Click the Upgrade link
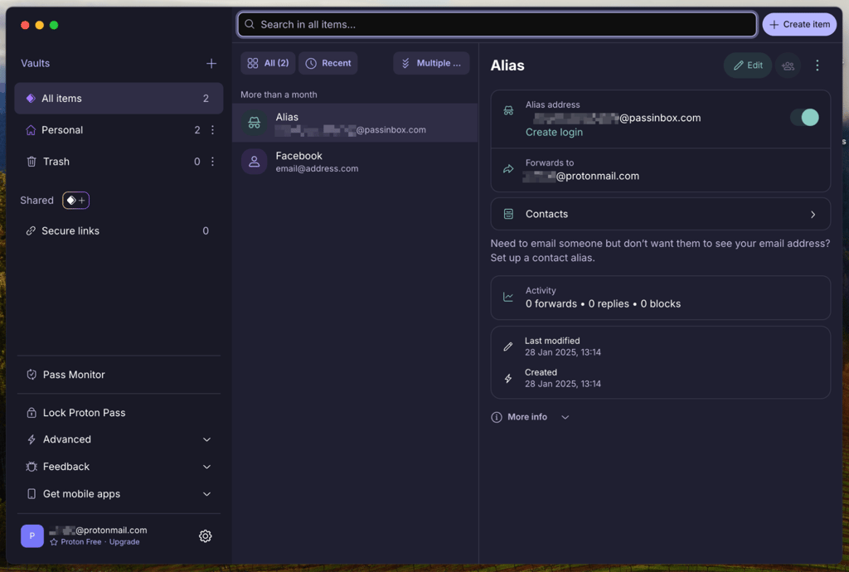849x572 pixels. 124,541
